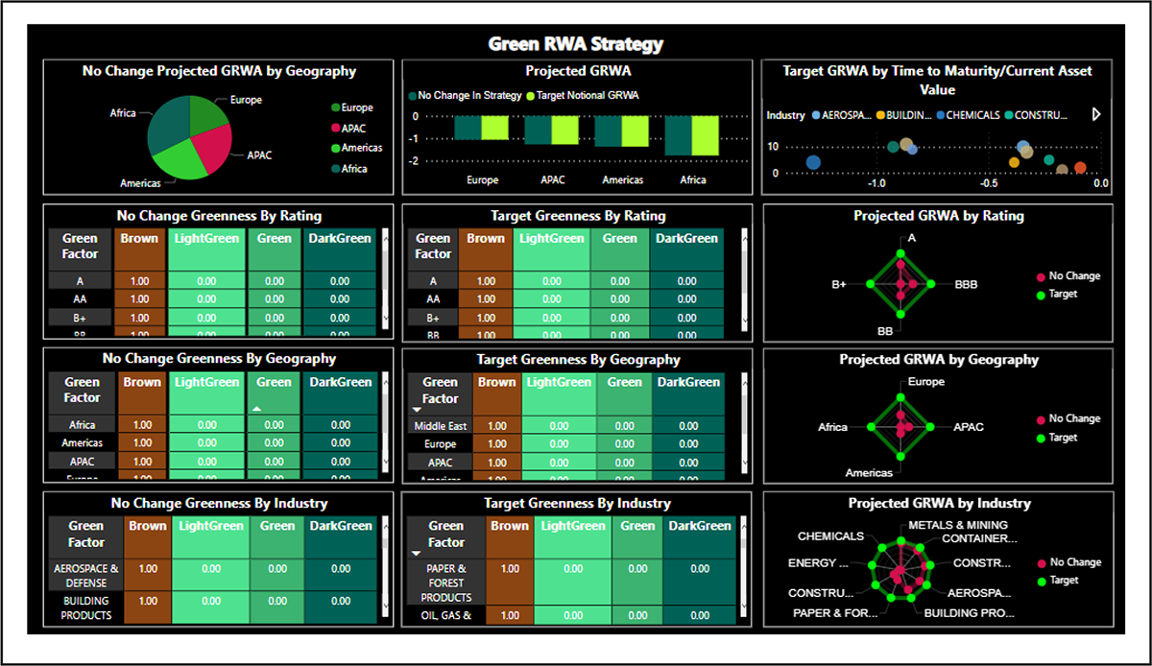Select the dark teal No Change bar for Americas
The width and height of the screenshot is (1152, 666).
pos(609,131)
